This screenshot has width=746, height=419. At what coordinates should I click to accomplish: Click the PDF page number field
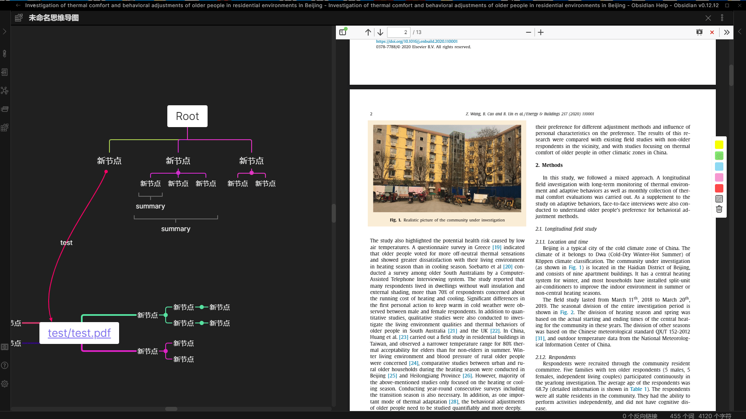point(398,32)
